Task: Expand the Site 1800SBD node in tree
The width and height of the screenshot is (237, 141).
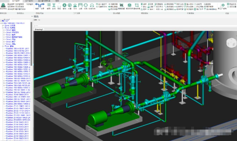Action: [1, 23]
